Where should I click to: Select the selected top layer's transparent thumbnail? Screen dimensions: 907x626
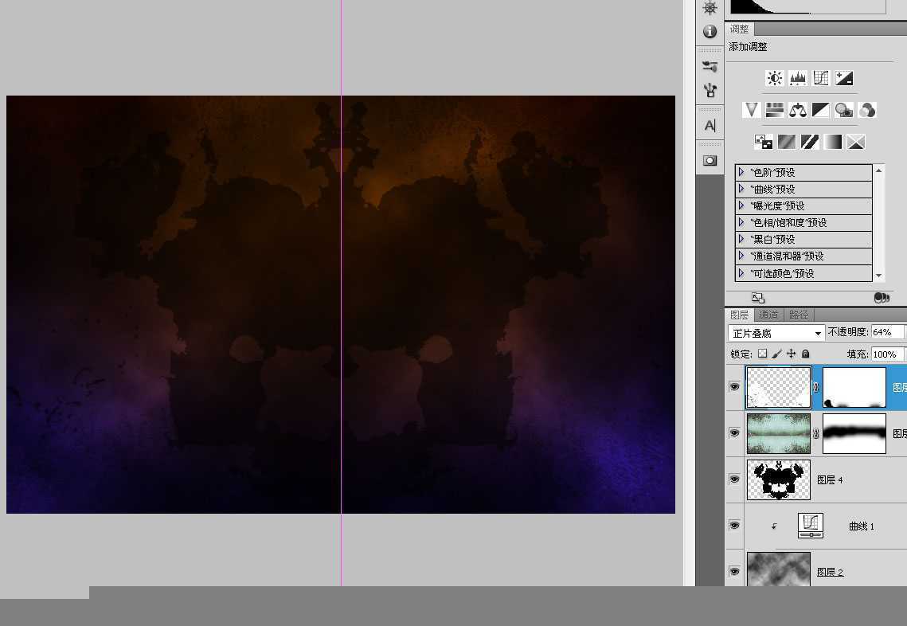(x=779, y=388)
